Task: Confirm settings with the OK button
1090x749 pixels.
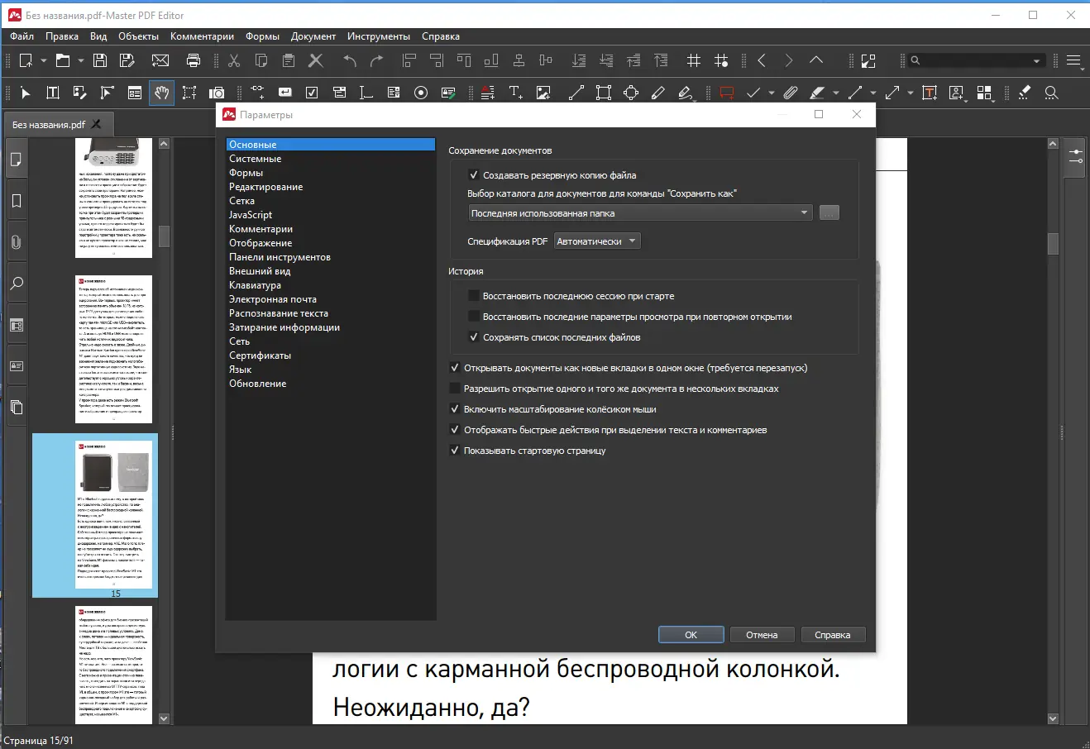Action: (x=691, y=634)
